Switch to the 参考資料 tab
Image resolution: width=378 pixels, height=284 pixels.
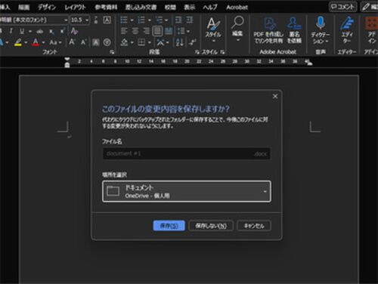coord(106,8)
